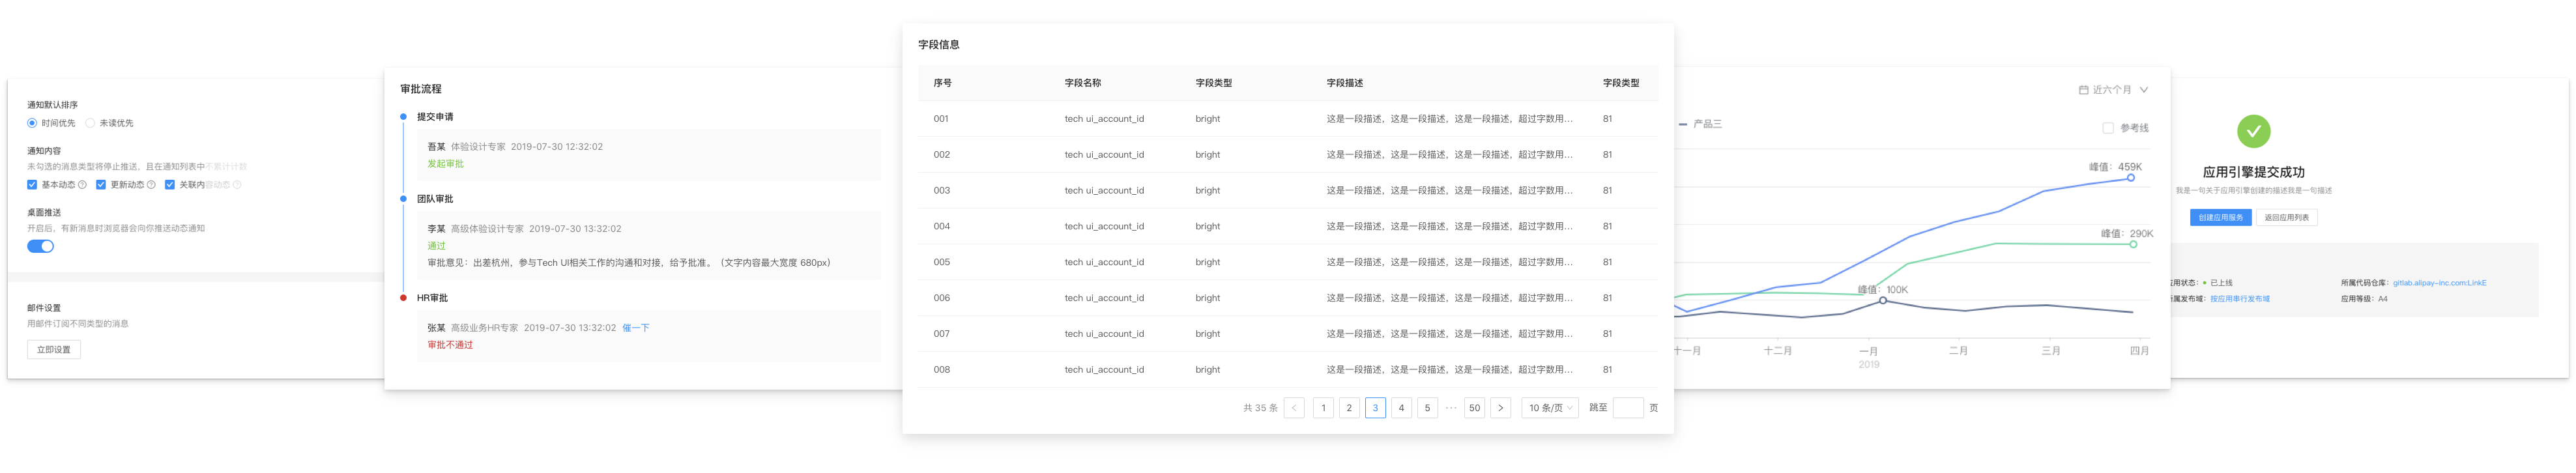2576x473 pixels.
Task: Open the 近六个月 date range dropdown
Action: point(2113,90)
